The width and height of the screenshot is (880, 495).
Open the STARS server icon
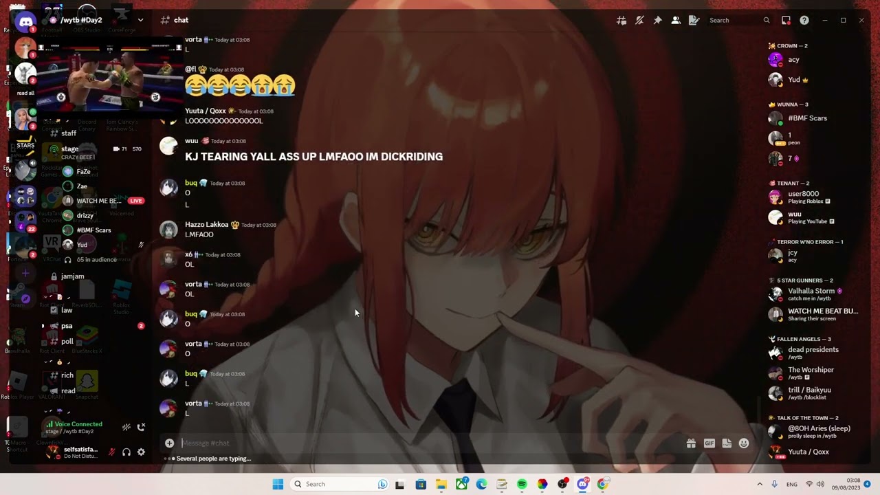tap(25, 146)
